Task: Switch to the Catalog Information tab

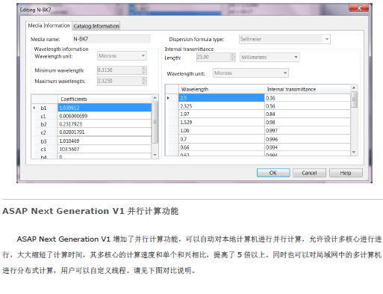Action: coord(96,26)
